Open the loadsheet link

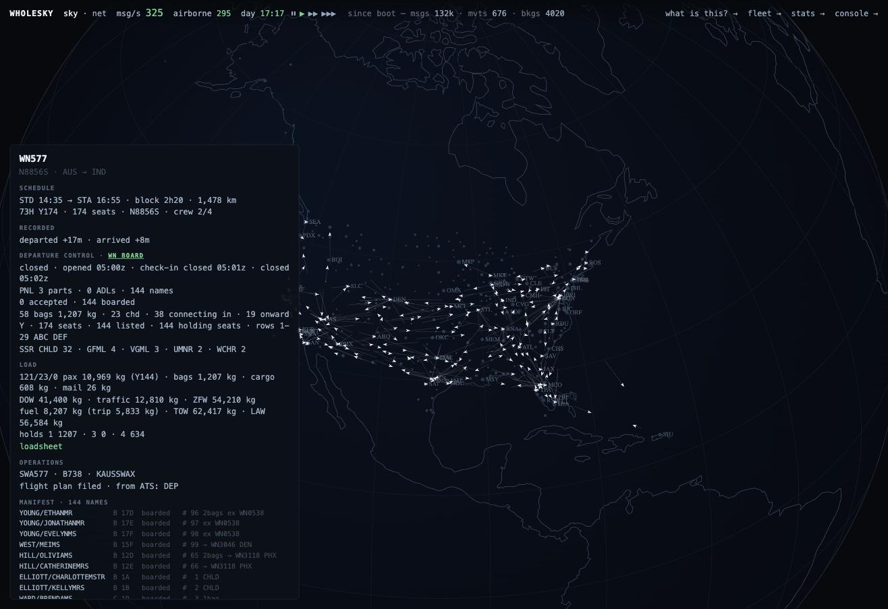40,446
